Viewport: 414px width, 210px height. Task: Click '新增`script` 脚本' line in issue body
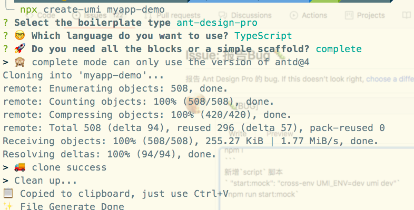coord(253,172)
